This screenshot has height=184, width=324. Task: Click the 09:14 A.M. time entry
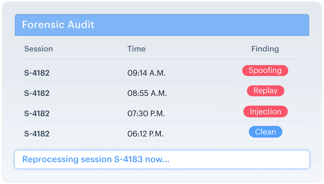point(146,73)
